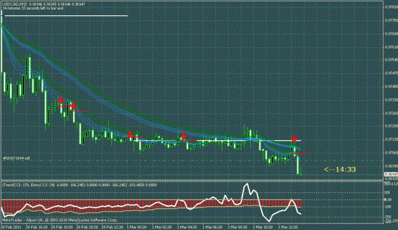398x230 pixels.
Task: Click the current price tag 0.96947 on axis
Action: point(391,174)
